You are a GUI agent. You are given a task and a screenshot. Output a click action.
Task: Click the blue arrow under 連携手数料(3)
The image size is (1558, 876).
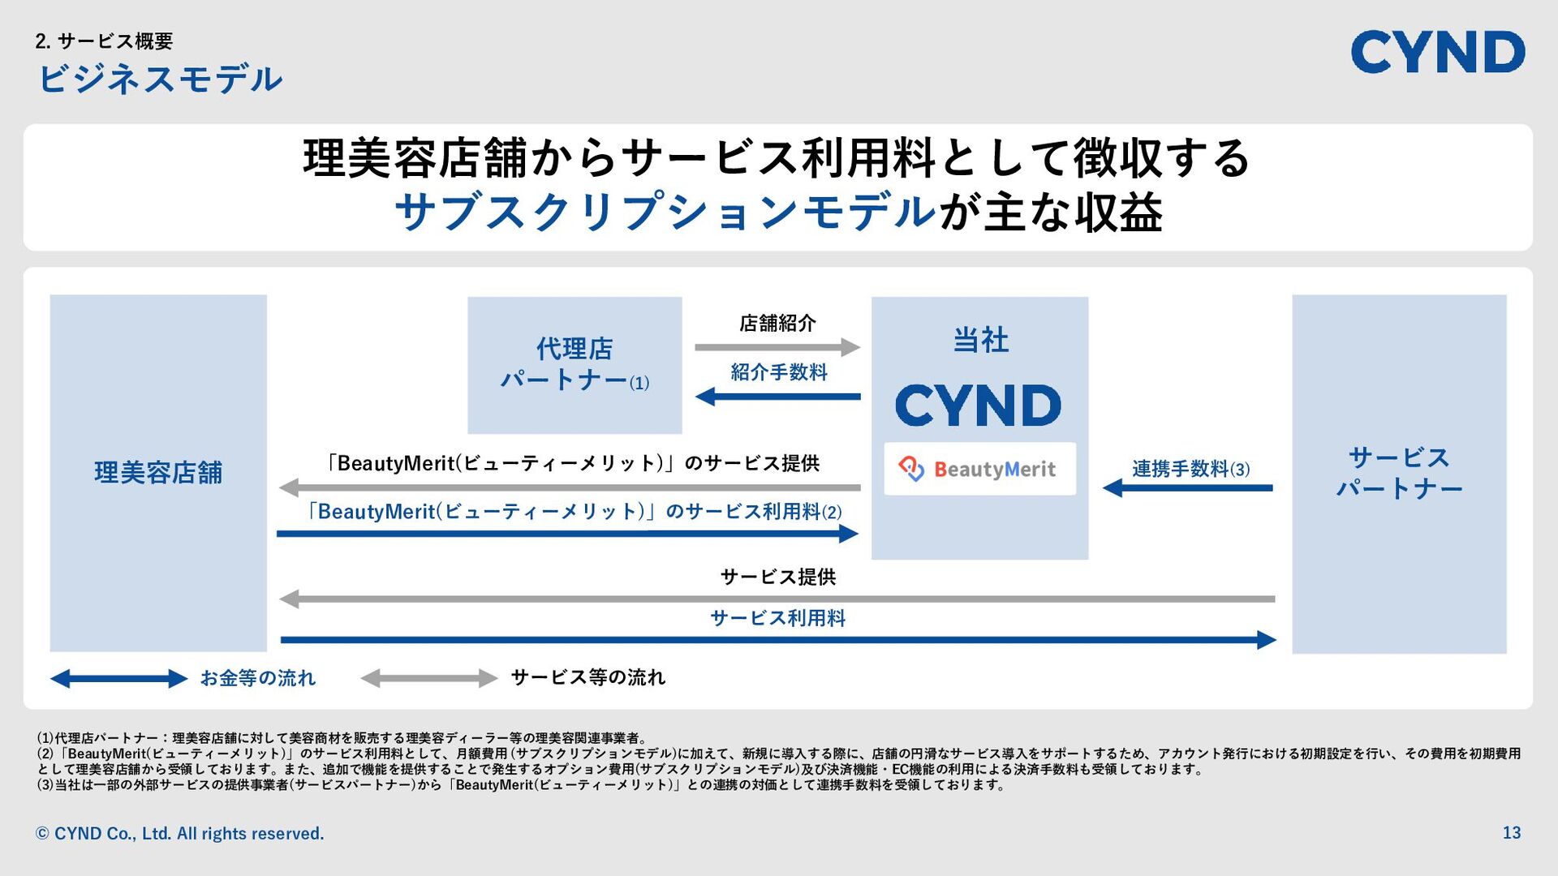(1188, 487)
